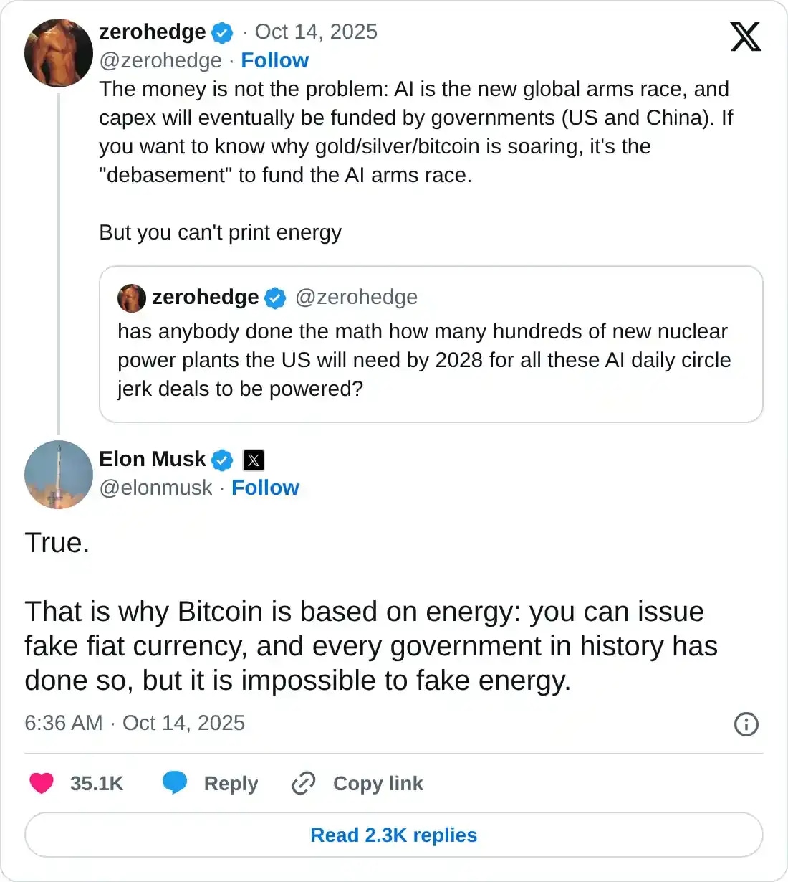Open Elon Musk's rocket profile picture
788x882 pixels.
(58, 475)
